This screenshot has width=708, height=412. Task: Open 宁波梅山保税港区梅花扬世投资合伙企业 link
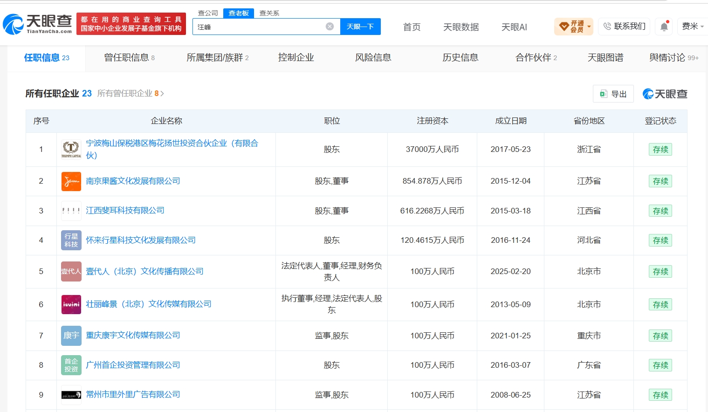coord(172,149)
